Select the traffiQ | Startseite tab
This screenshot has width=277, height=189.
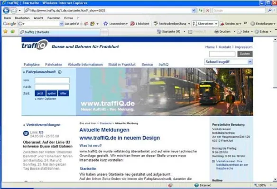tap(59, 32)
